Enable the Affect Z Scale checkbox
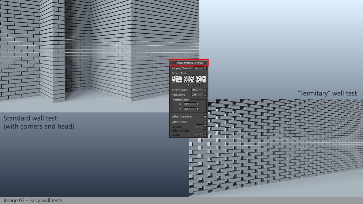The height and width of the screenshot is (204, 363). pos(205,131)
